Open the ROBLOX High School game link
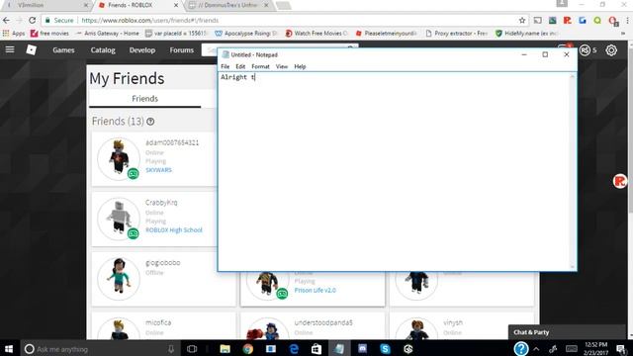The image size is (633, 356). pyautogui.click(x=174, y=230)
